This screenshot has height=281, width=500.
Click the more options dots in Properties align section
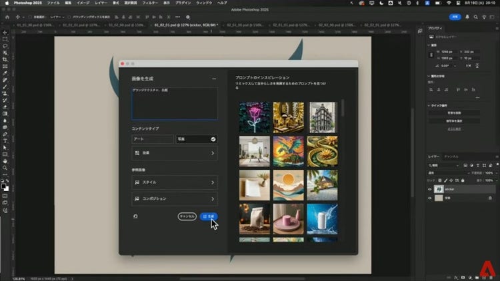pos(477,97)
